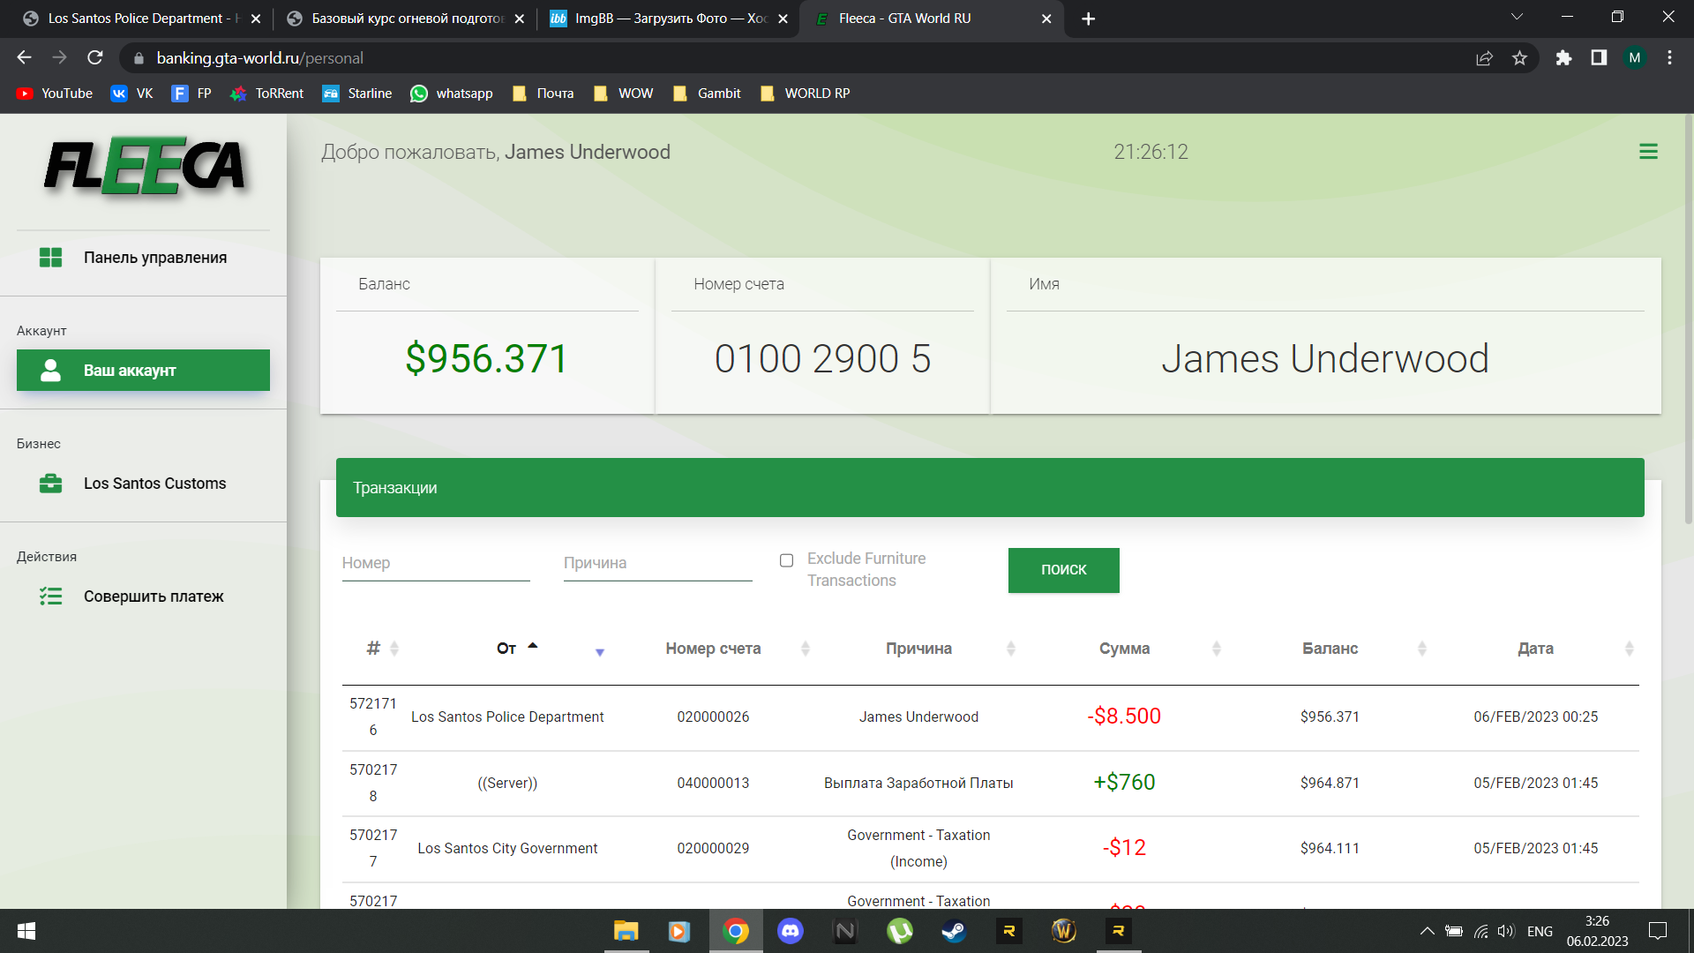Sort transactions by the # column
The width and height of the screenshot is (1694, 953).
[x=394, y=649]
